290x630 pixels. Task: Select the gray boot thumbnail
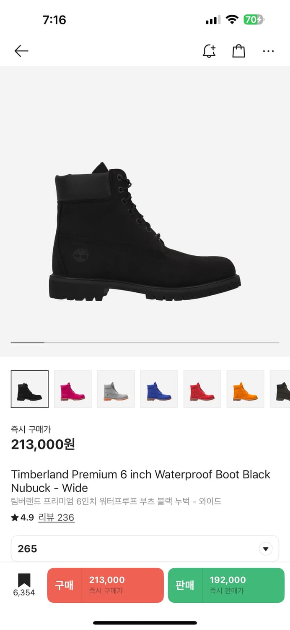(116, 389)
